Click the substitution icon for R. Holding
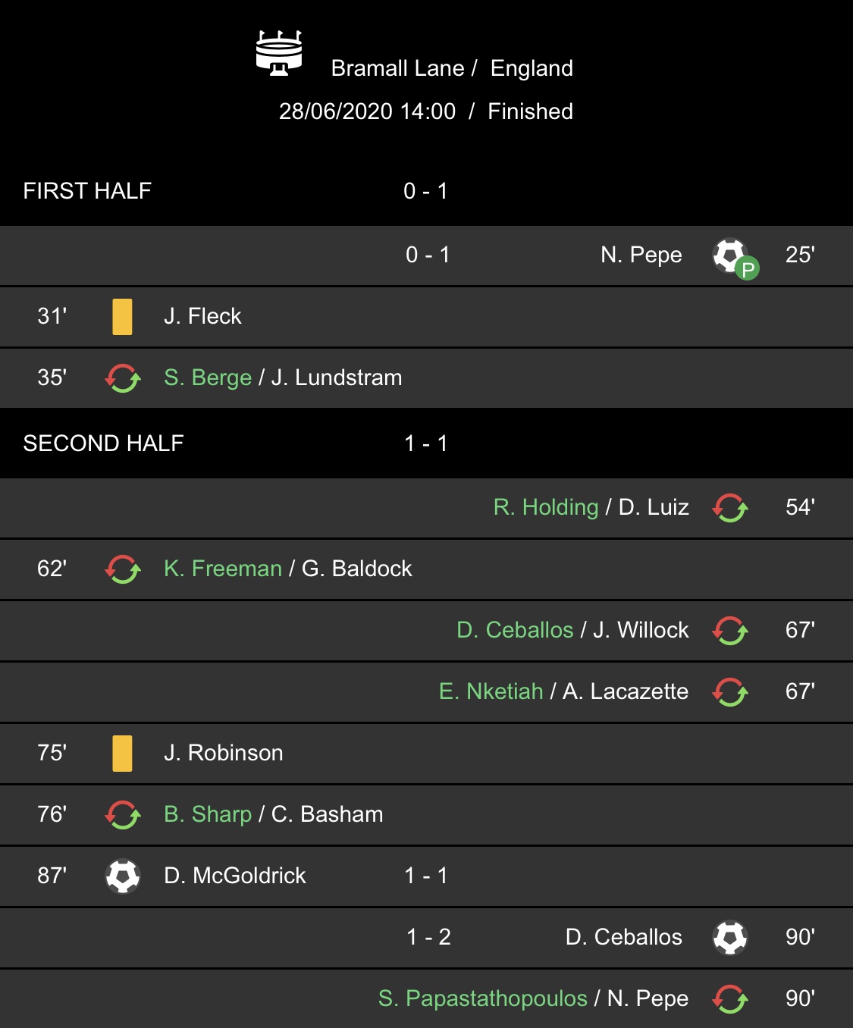Viewport: 853px width, 1028px height. [x=730, y=507]
